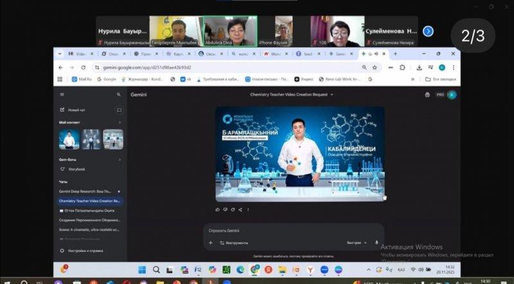Click the plus icon to add attachment
Screen dimensions: 514x284
[210, 243]
